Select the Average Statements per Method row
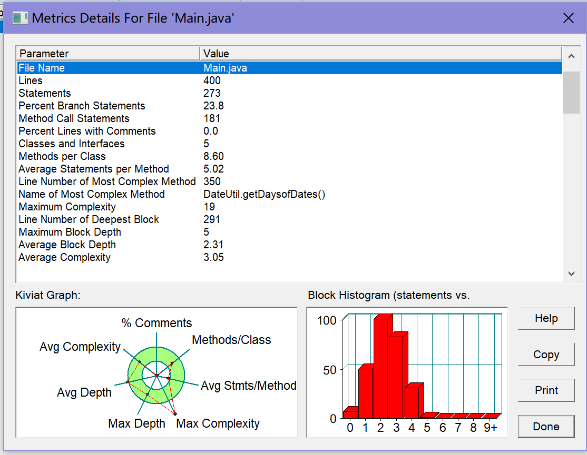The image size is (587, 455). [x=289, y=169]
